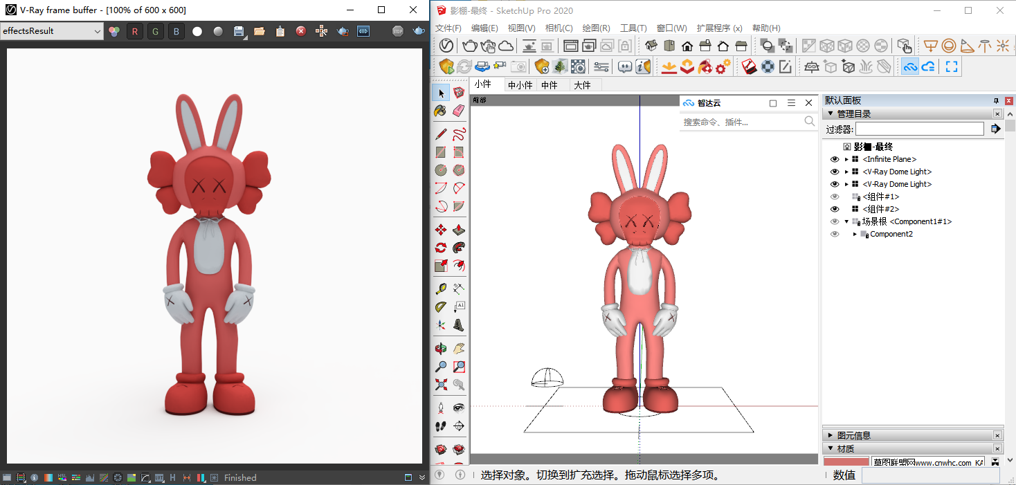The height and width of the screenshot is (485, 1016).
Task: Click the V-Ray Render teapot icon
Action: click(x=470, y=46)
